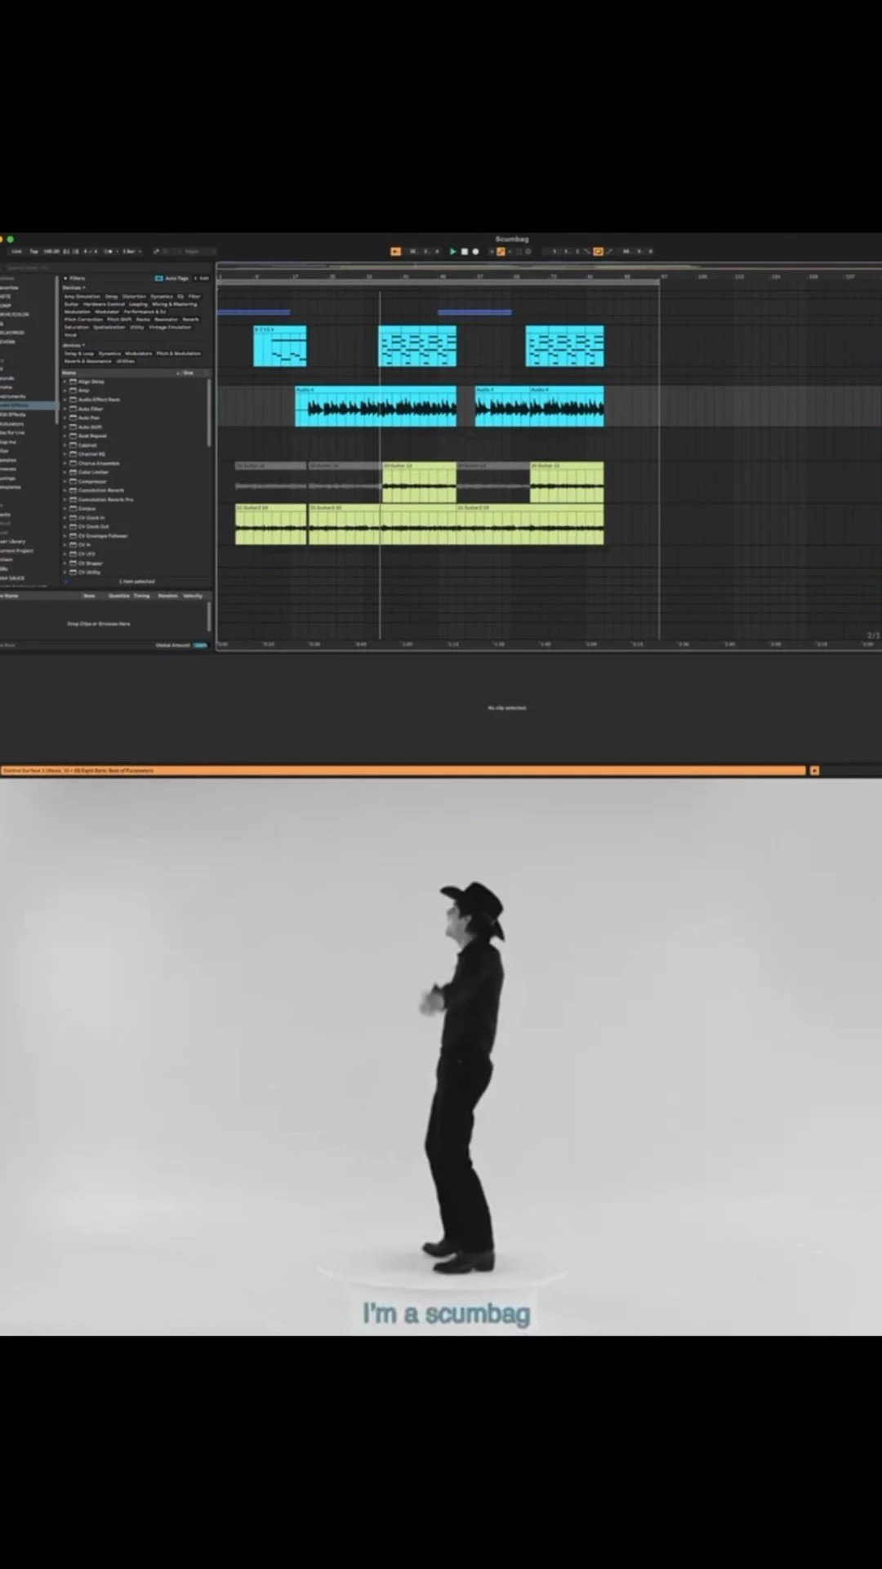882x1569 pixels.
Task: Select the first cyan audio waveform clip
Action: pos(376,406)
